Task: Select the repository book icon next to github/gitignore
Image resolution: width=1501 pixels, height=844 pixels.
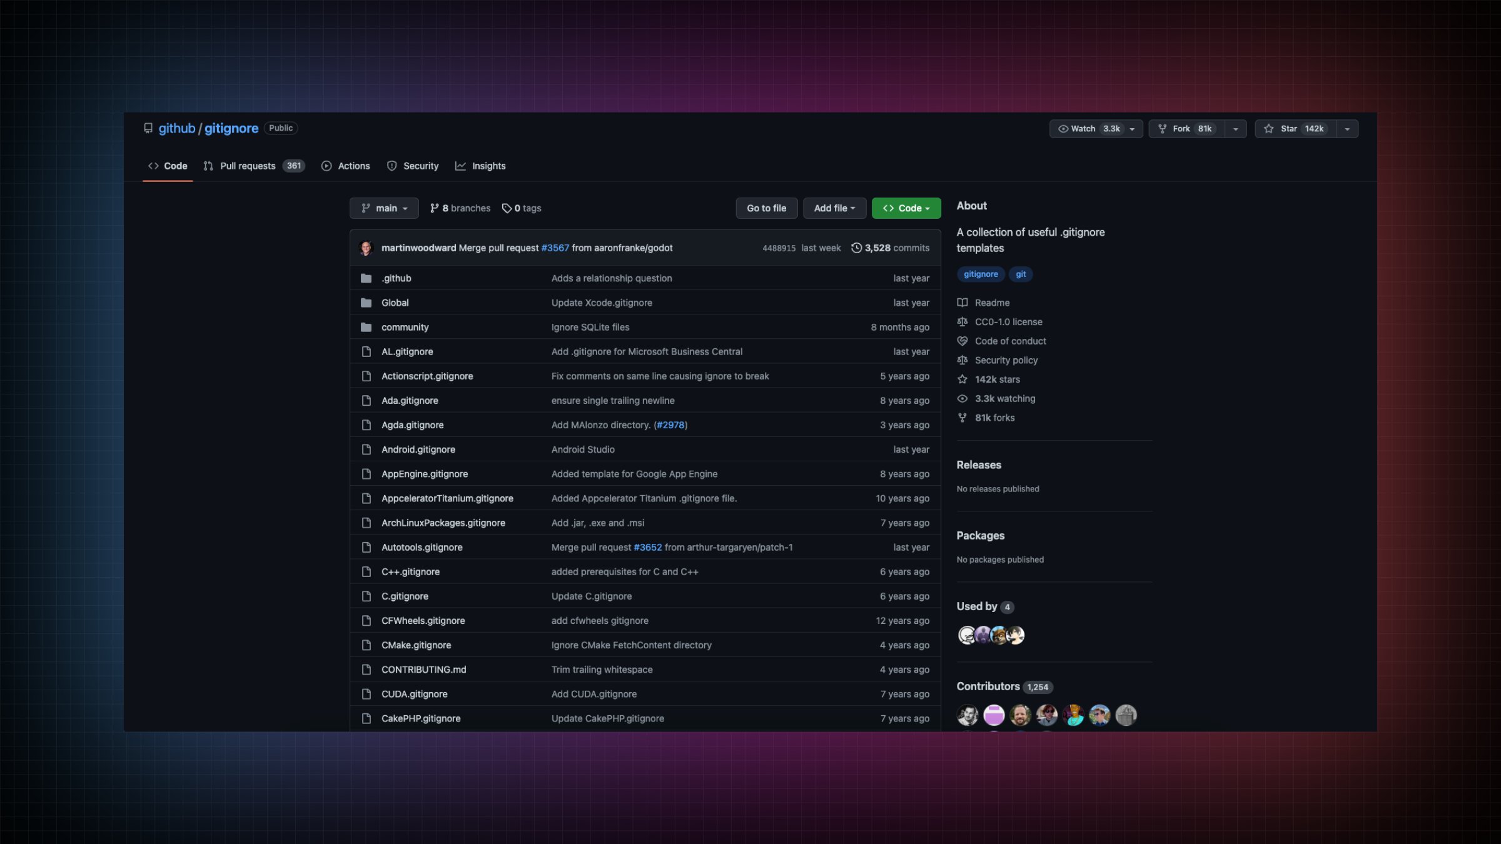Action: [x=148, y=128]
